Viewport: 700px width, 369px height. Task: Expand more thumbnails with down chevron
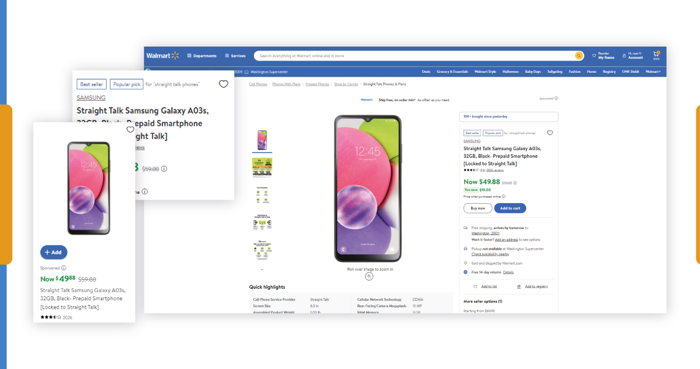(262, 269)
